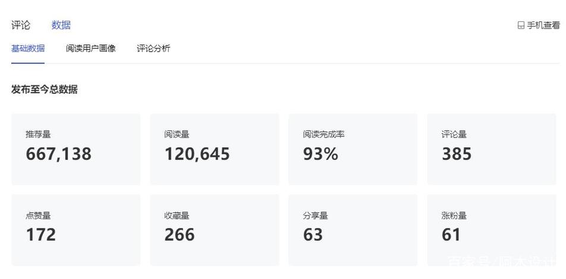The image size is (566, 279).
Task: Select the 涨粉量 card showing 61
Action: pos(492,230)
